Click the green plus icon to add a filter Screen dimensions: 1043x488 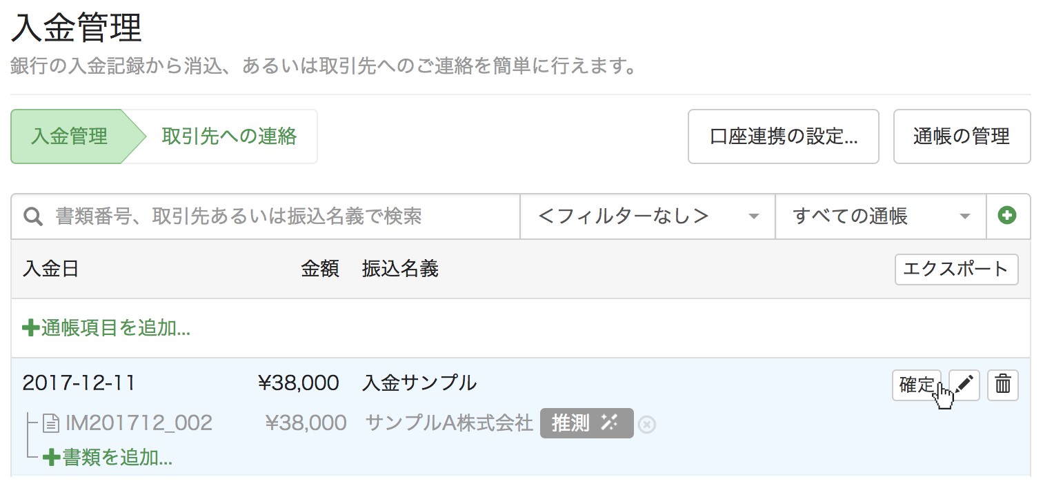tap(1008, 216)
